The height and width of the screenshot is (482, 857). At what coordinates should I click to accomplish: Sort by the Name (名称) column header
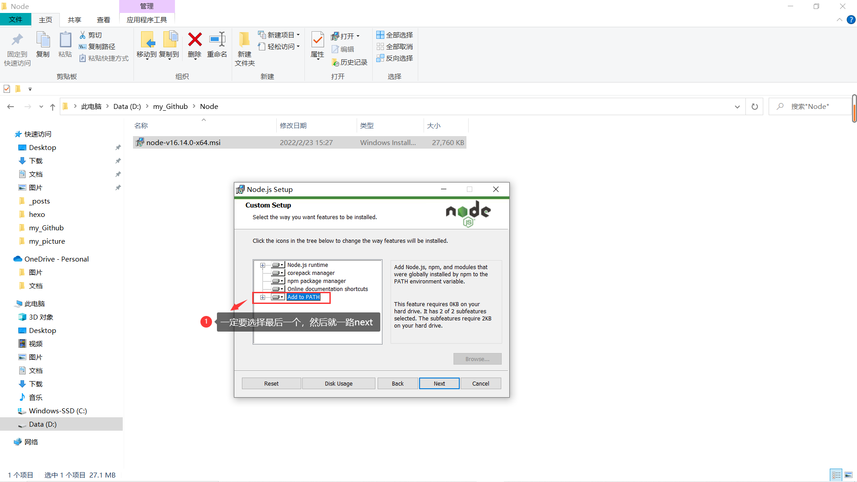point(204,125)
